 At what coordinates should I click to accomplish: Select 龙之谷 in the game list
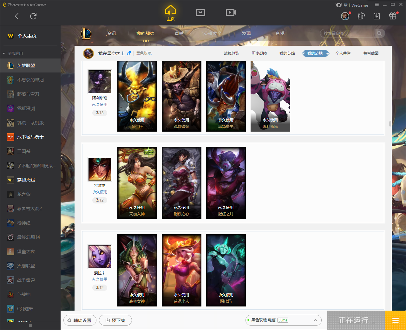coord(30,194)
